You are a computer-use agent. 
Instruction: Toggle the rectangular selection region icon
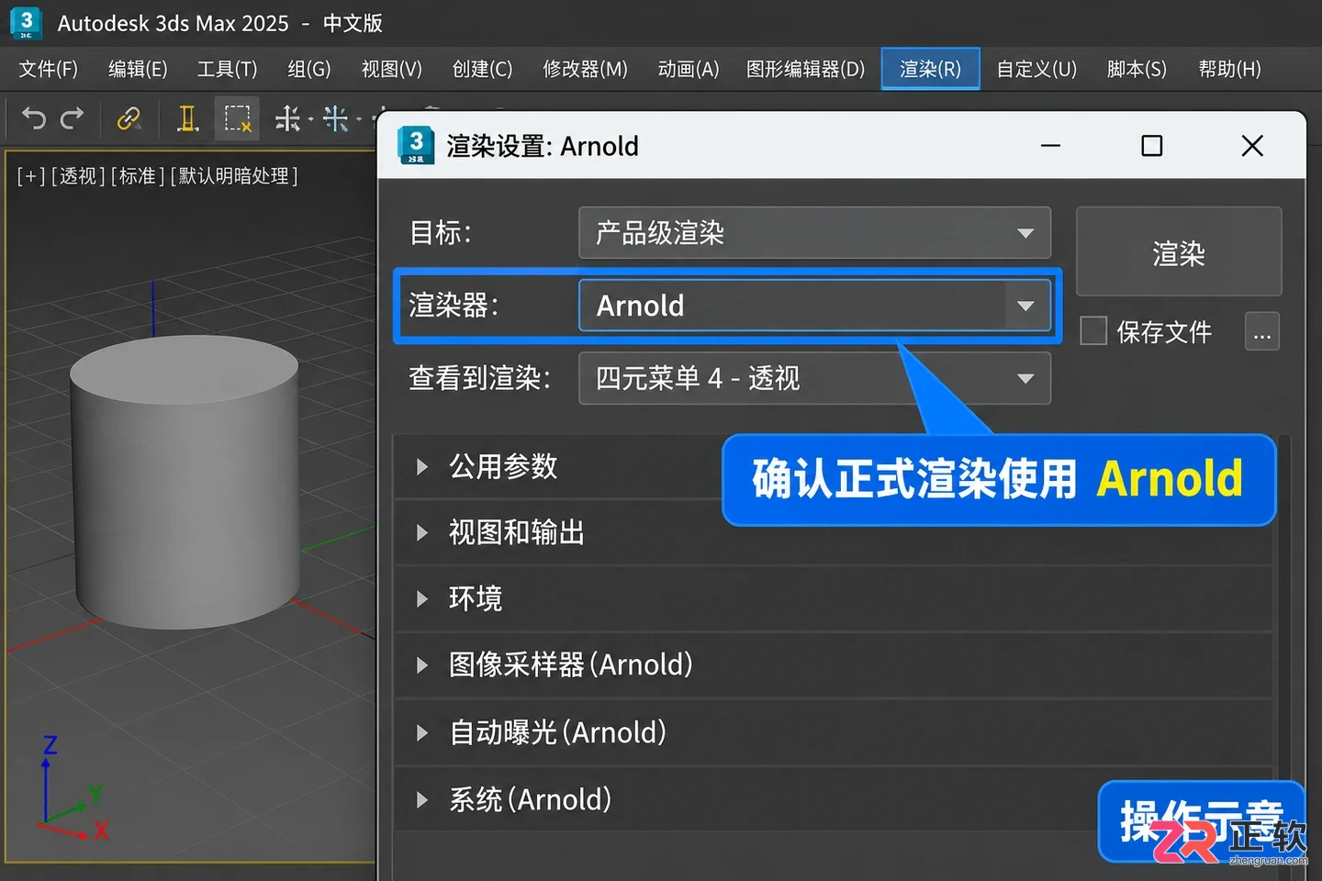[238, 118]
